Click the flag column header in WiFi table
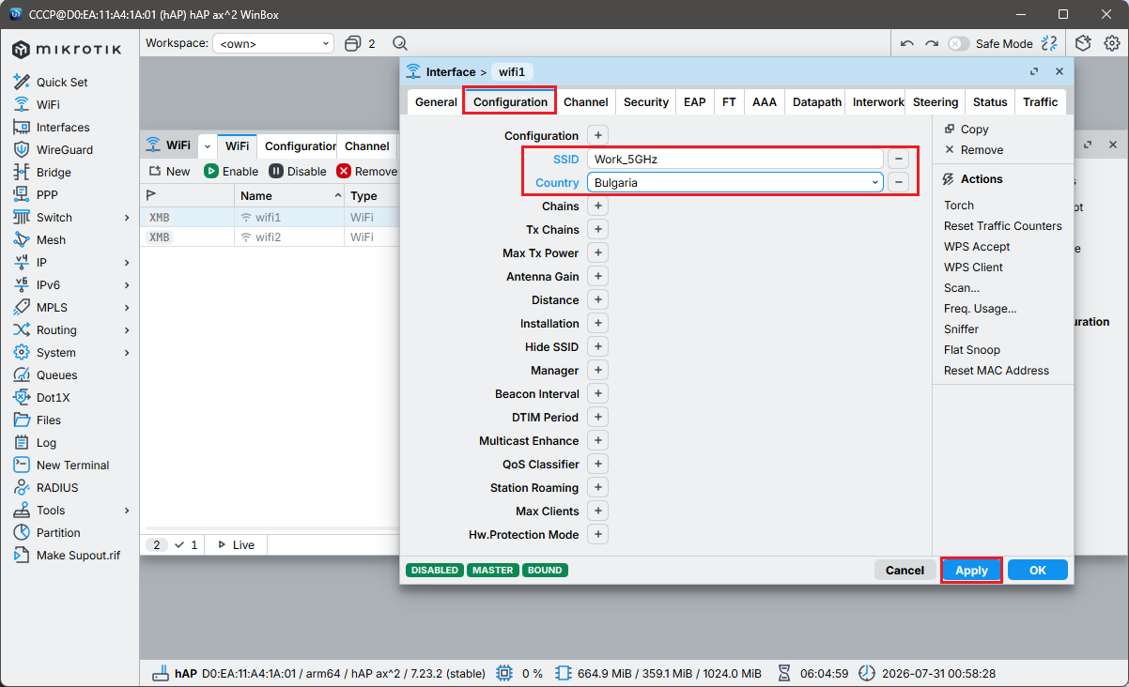 150,195
